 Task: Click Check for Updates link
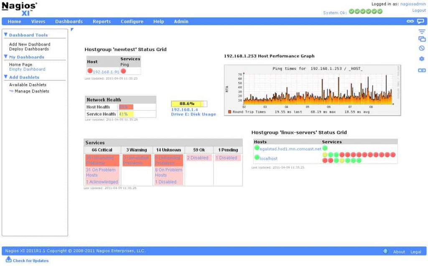pyautogui.click(x=31, y=261)
